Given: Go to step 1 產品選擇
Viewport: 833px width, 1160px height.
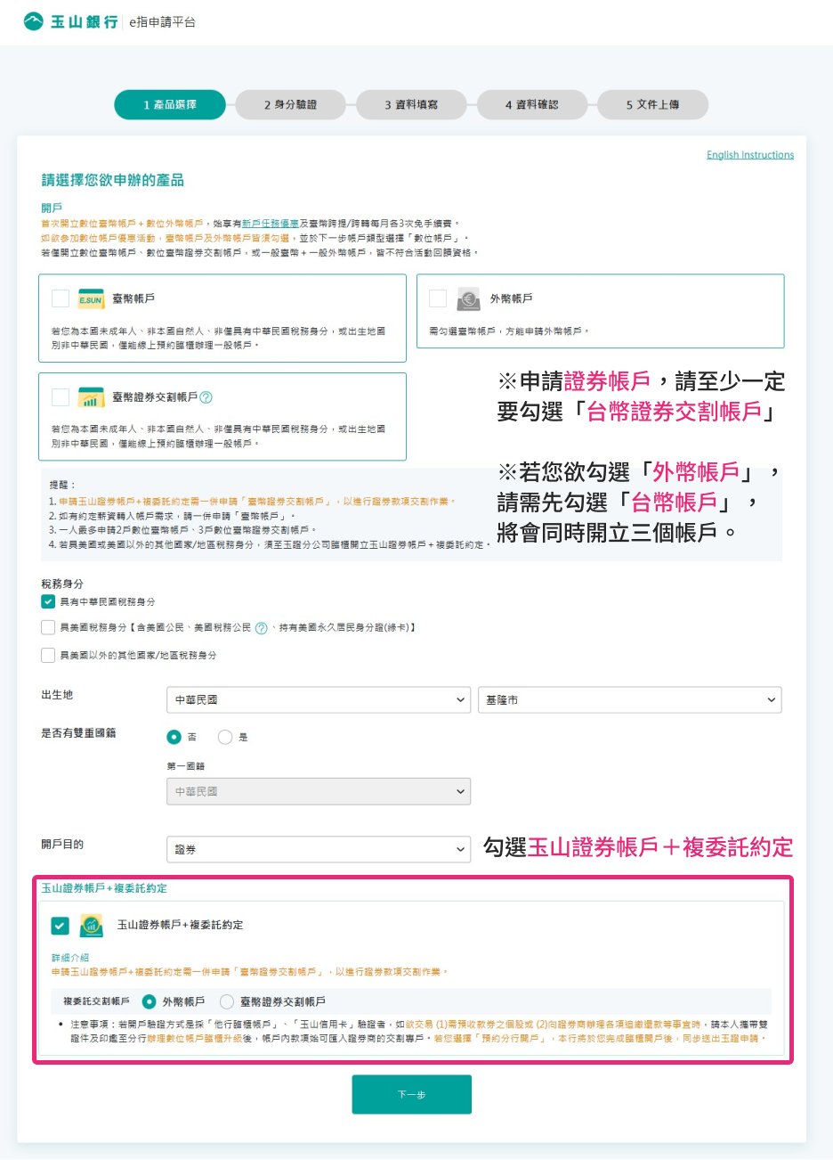Looking at the screenshot, I should (170, 105).
